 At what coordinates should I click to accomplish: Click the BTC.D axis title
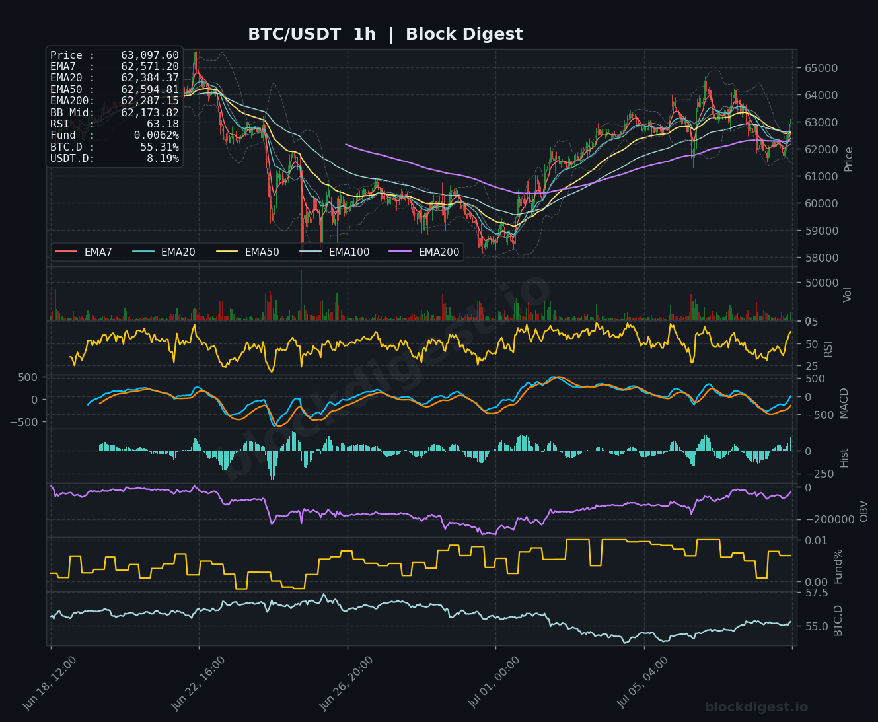pos(838,620)
